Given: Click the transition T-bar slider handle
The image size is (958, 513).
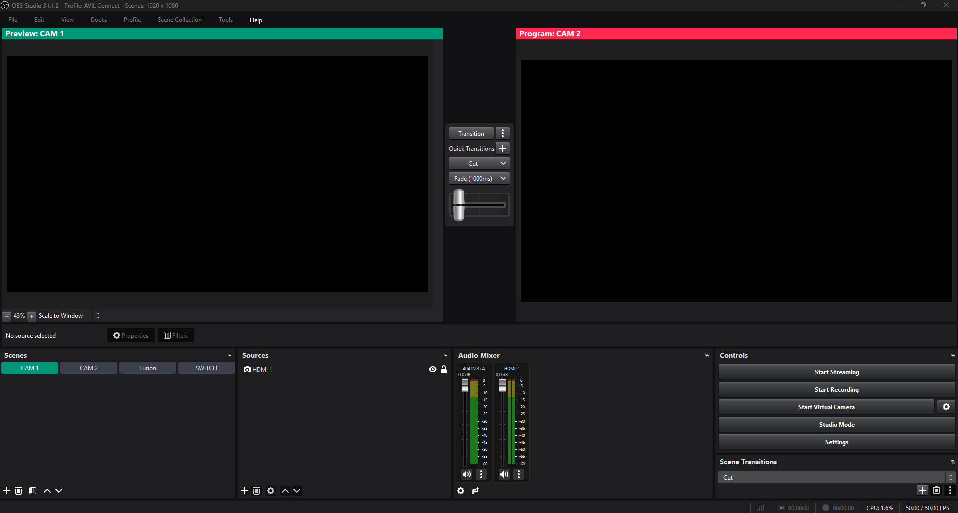Looking at the screenshot, I should [459, 205].
